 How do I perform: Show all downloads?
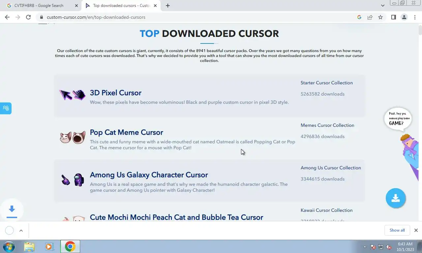[397, 230]
